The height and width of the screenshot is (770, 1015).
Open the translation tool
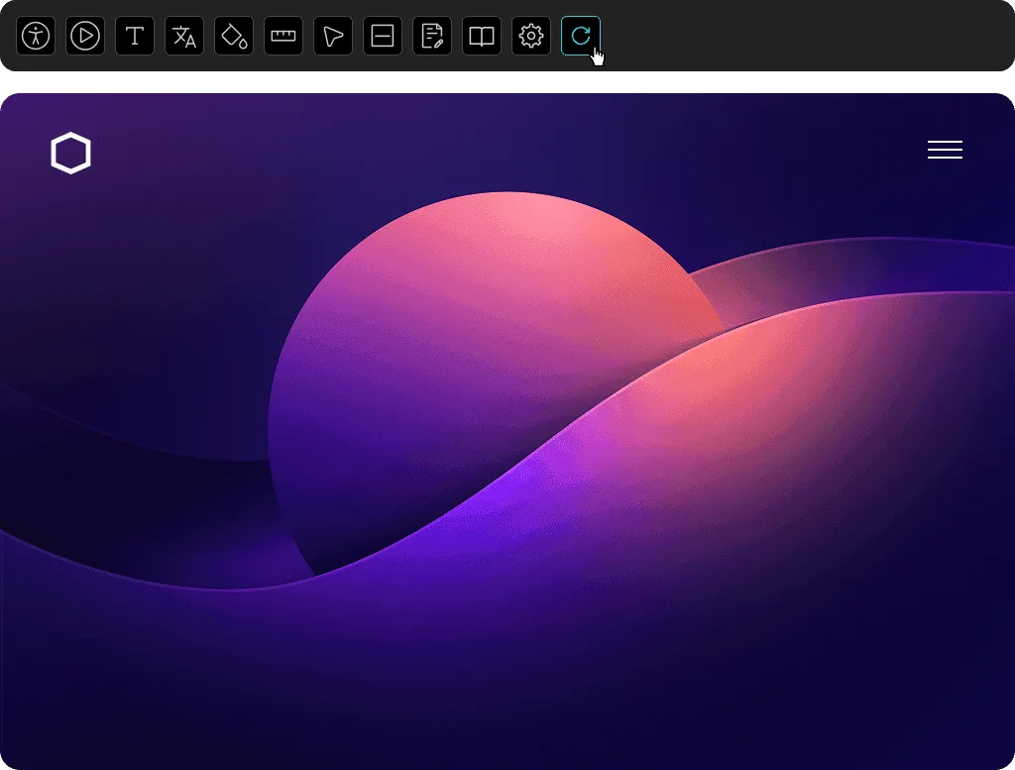click(183, 36)
